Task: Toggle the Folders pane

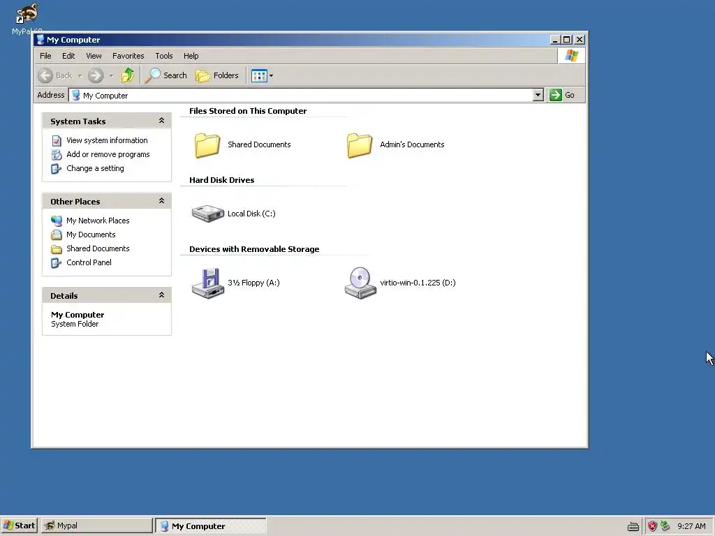Action: point(218,75)
